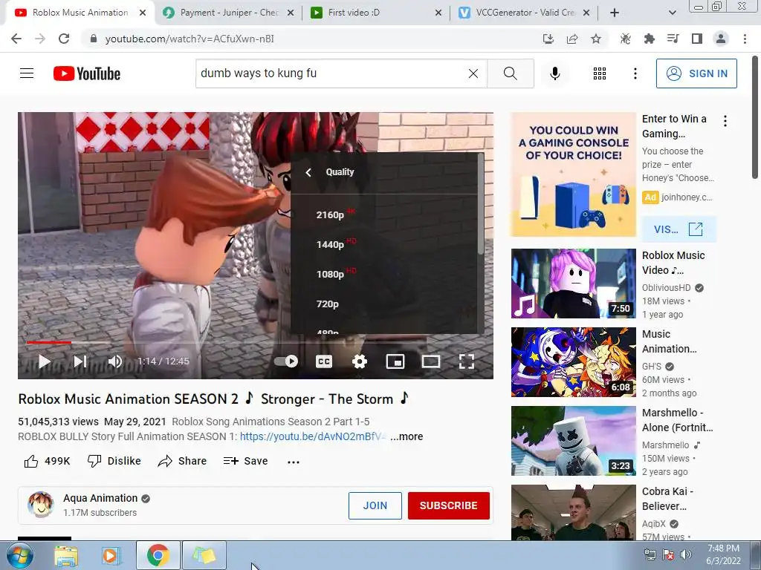Open Chrome three-dot menu
The image size is (761, 570).
745,39
